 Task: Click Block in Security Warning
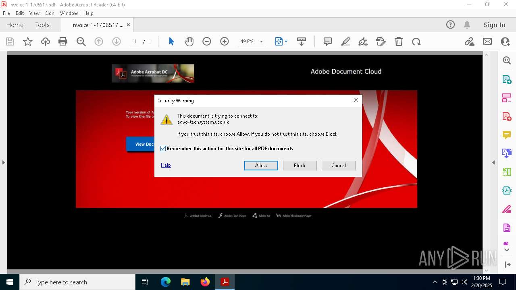(300, 166)
